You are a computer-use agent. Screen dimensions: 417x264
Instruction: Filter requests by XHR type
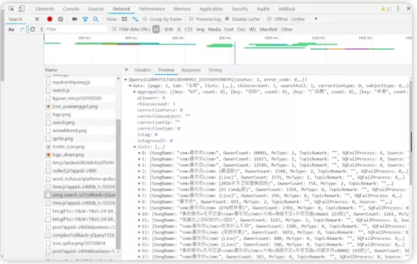169,29
